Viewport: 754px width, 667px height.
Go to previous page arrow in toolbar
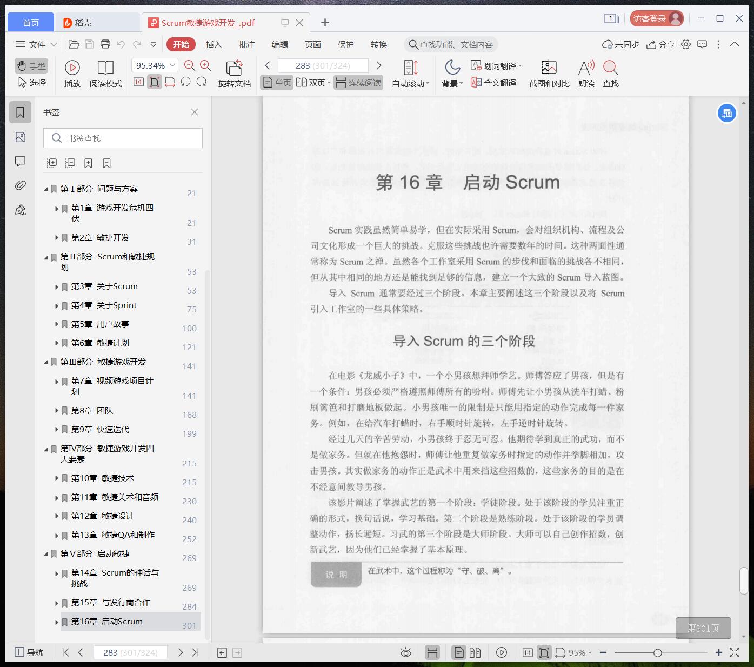pyautogui.click(x=268, y=65)
